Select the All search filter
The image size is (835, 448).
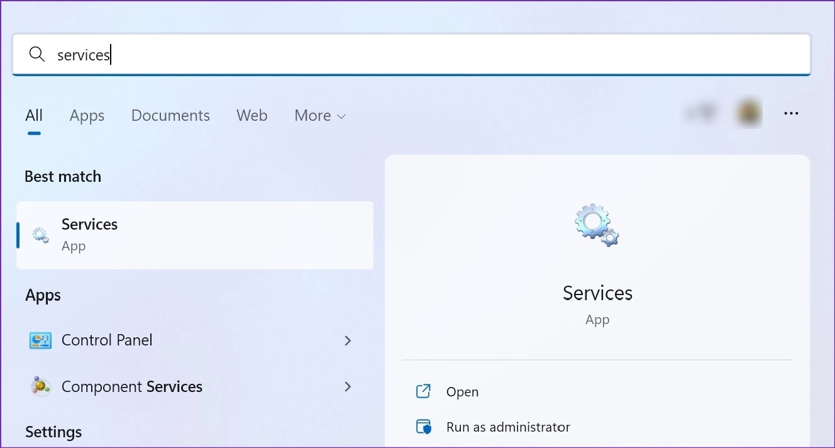click(x=34, y=115)
